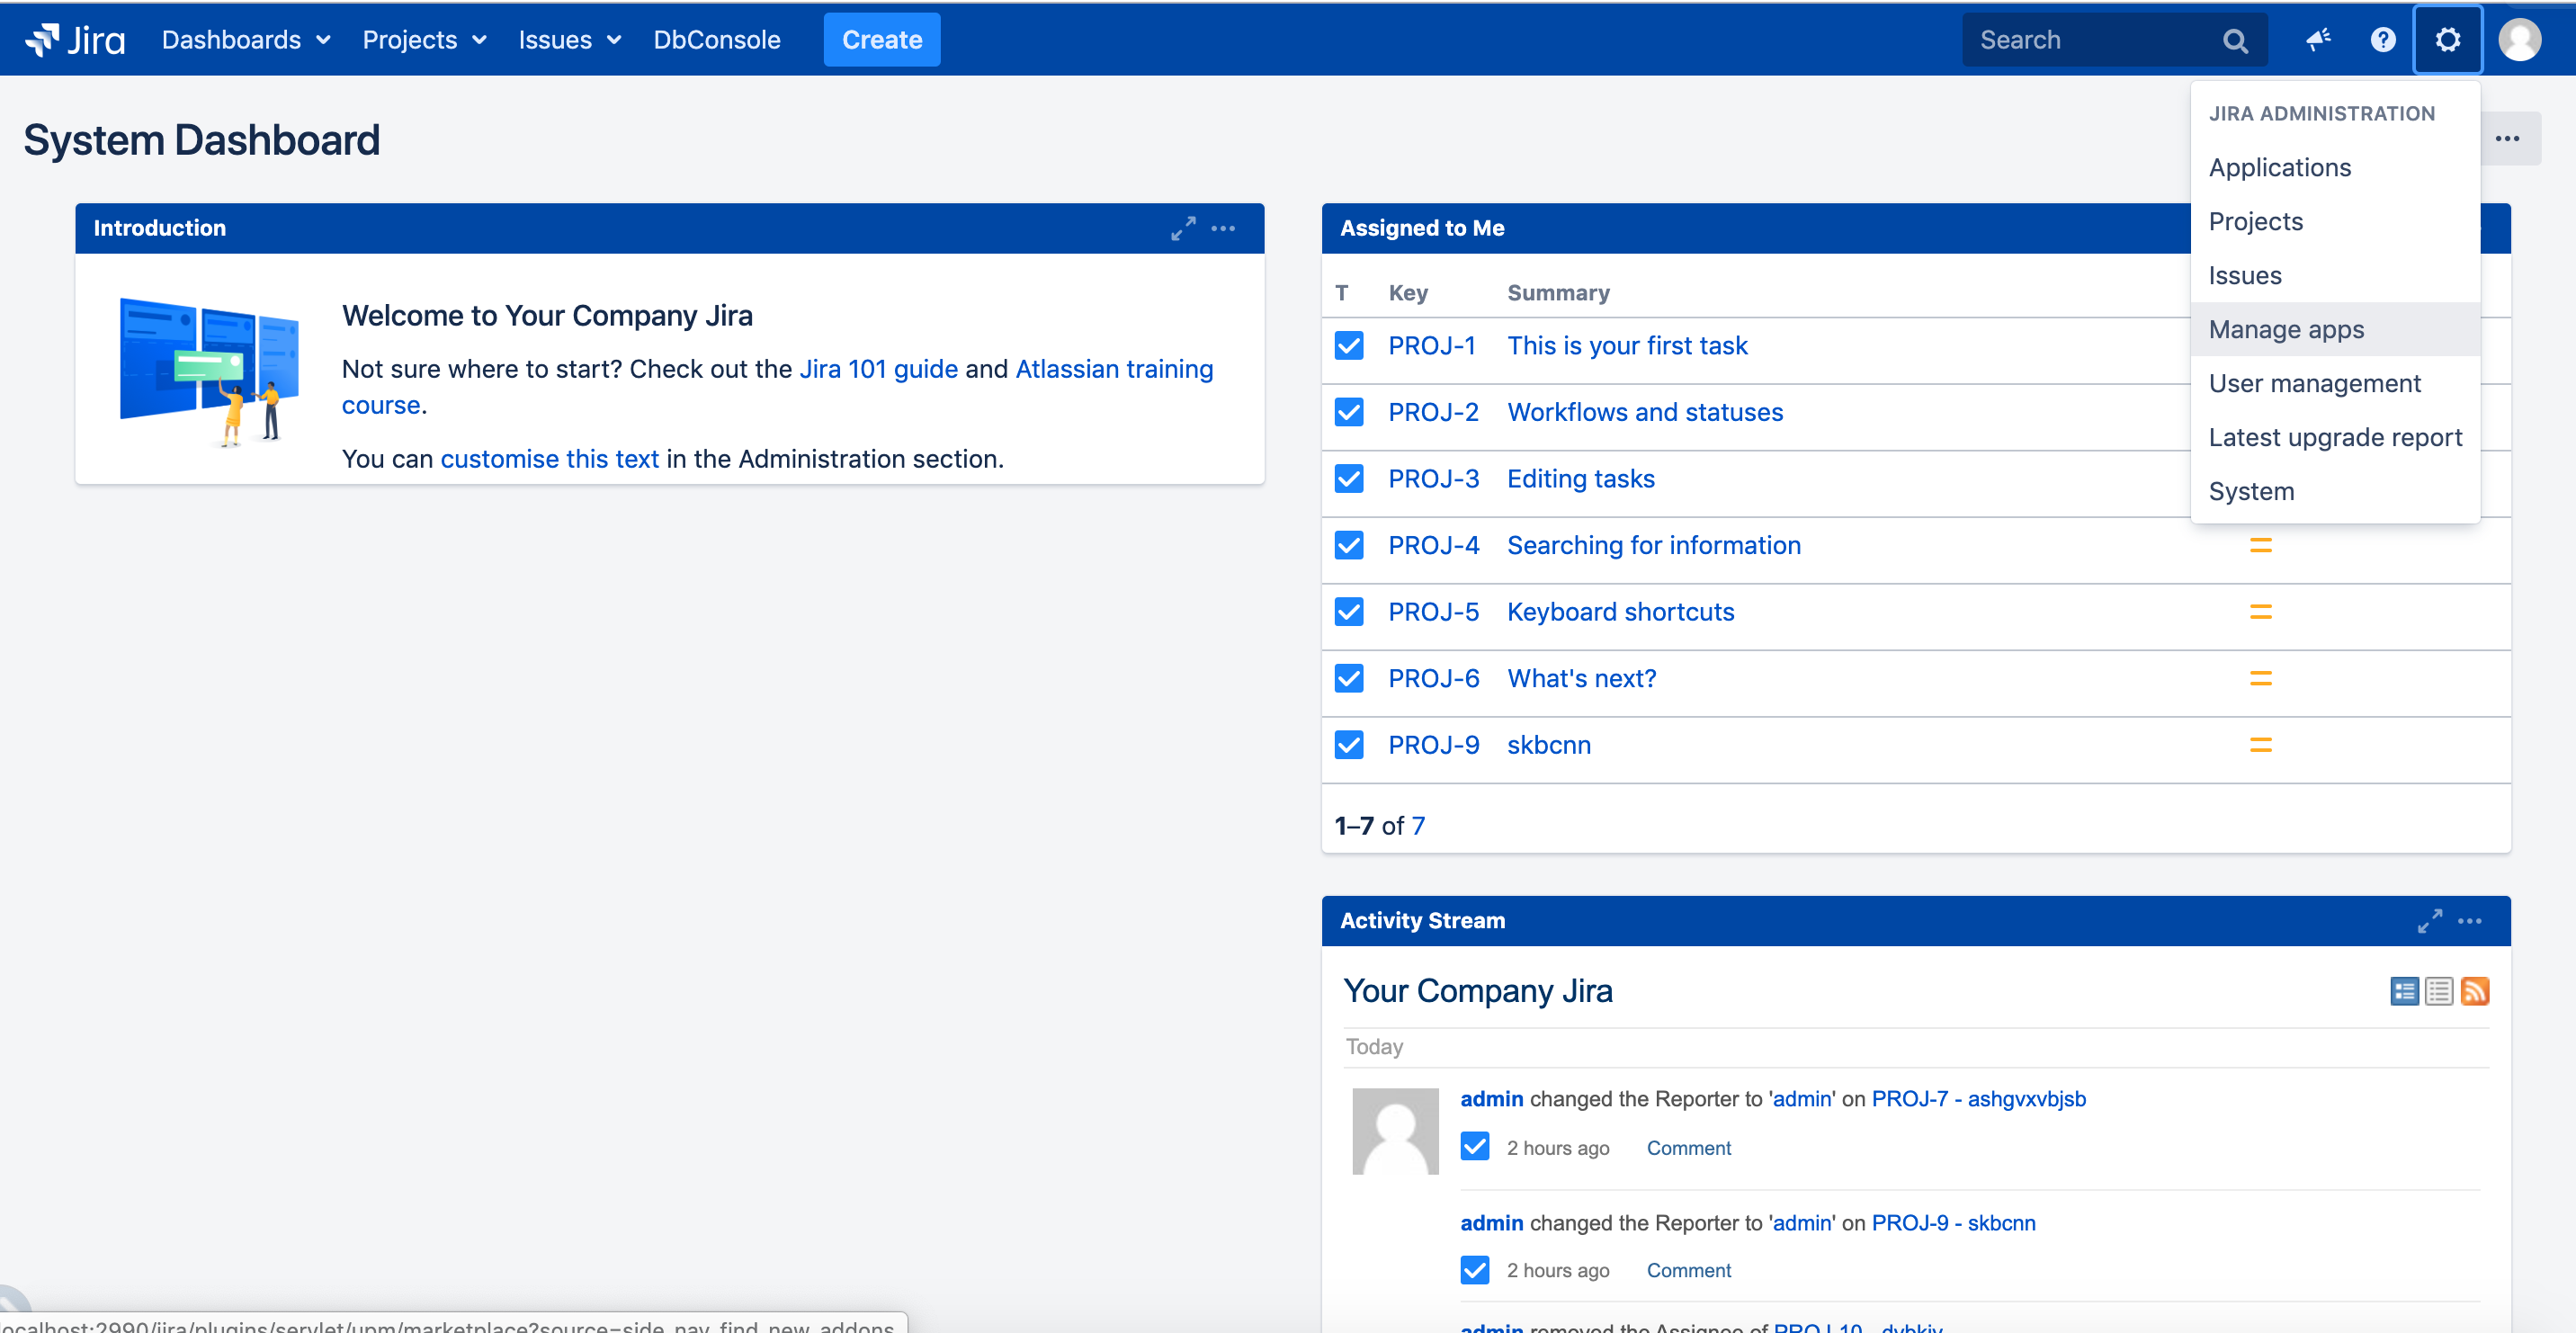Open Keyboard shortcuts issue link
Viewport: 2576px width, 1333px height.
pyautogui.click(x=1620, y=612)
